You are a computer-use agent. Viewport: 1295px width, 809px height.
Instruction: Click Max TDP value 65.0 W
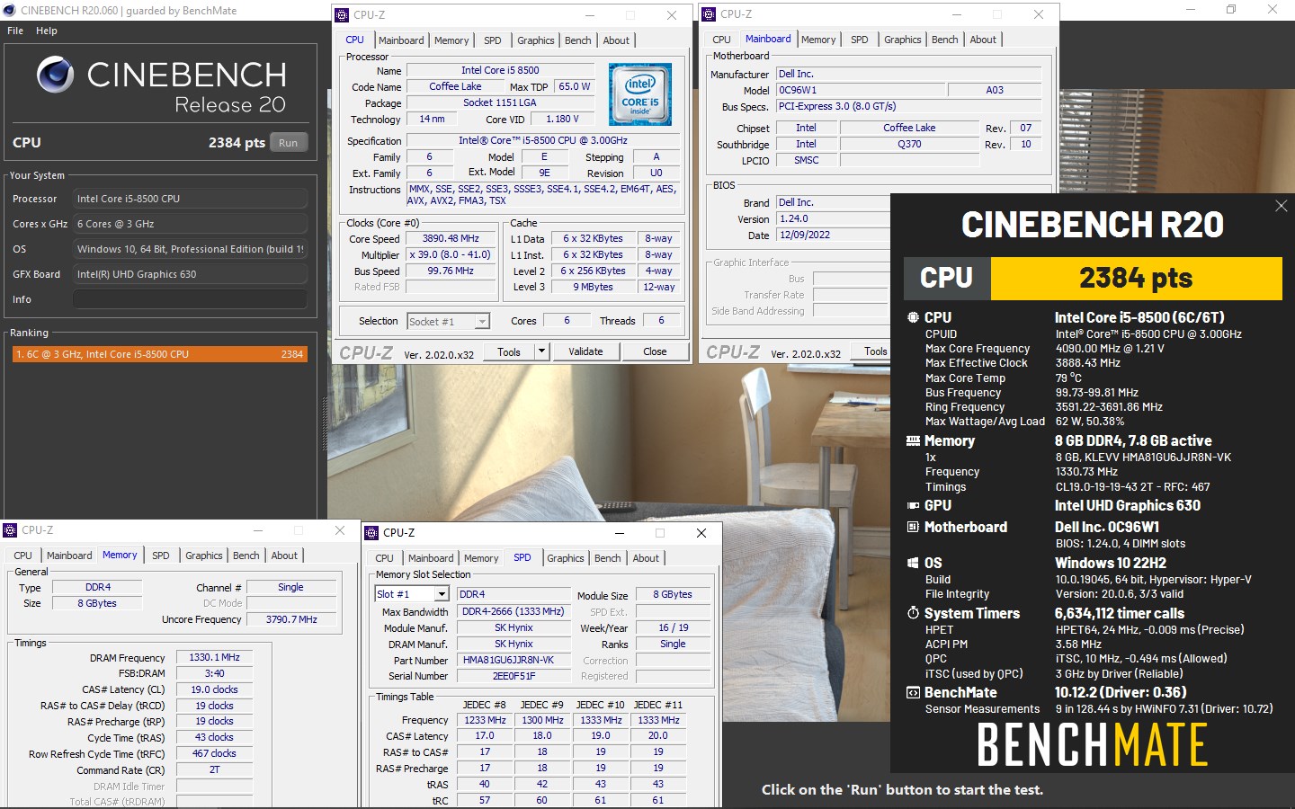point(575,87)
